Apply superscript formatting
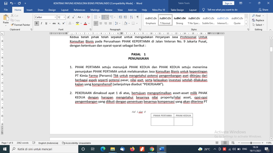The image size is (273, 153). pos(64,23)
